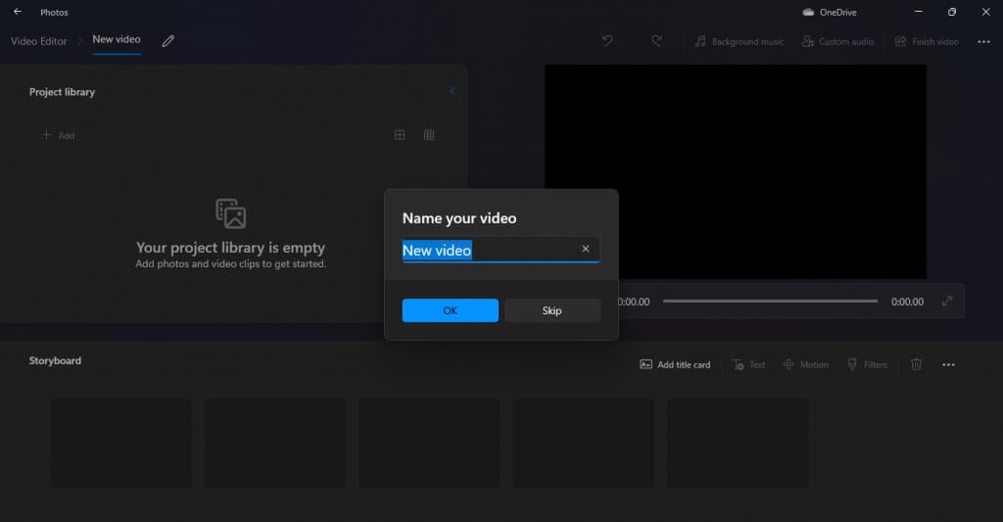Click the Project library heading text
The image size is (1003, 522).
62,92
